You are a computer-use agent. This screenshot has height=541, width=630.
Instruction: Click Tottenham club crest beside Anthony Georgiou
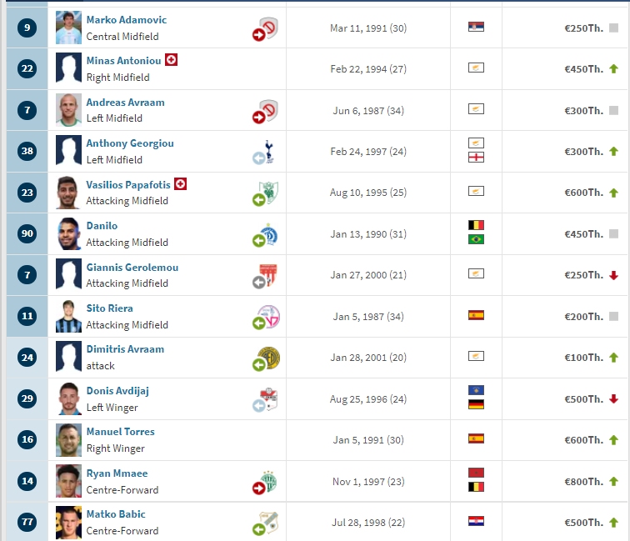(x=268, y=152)
